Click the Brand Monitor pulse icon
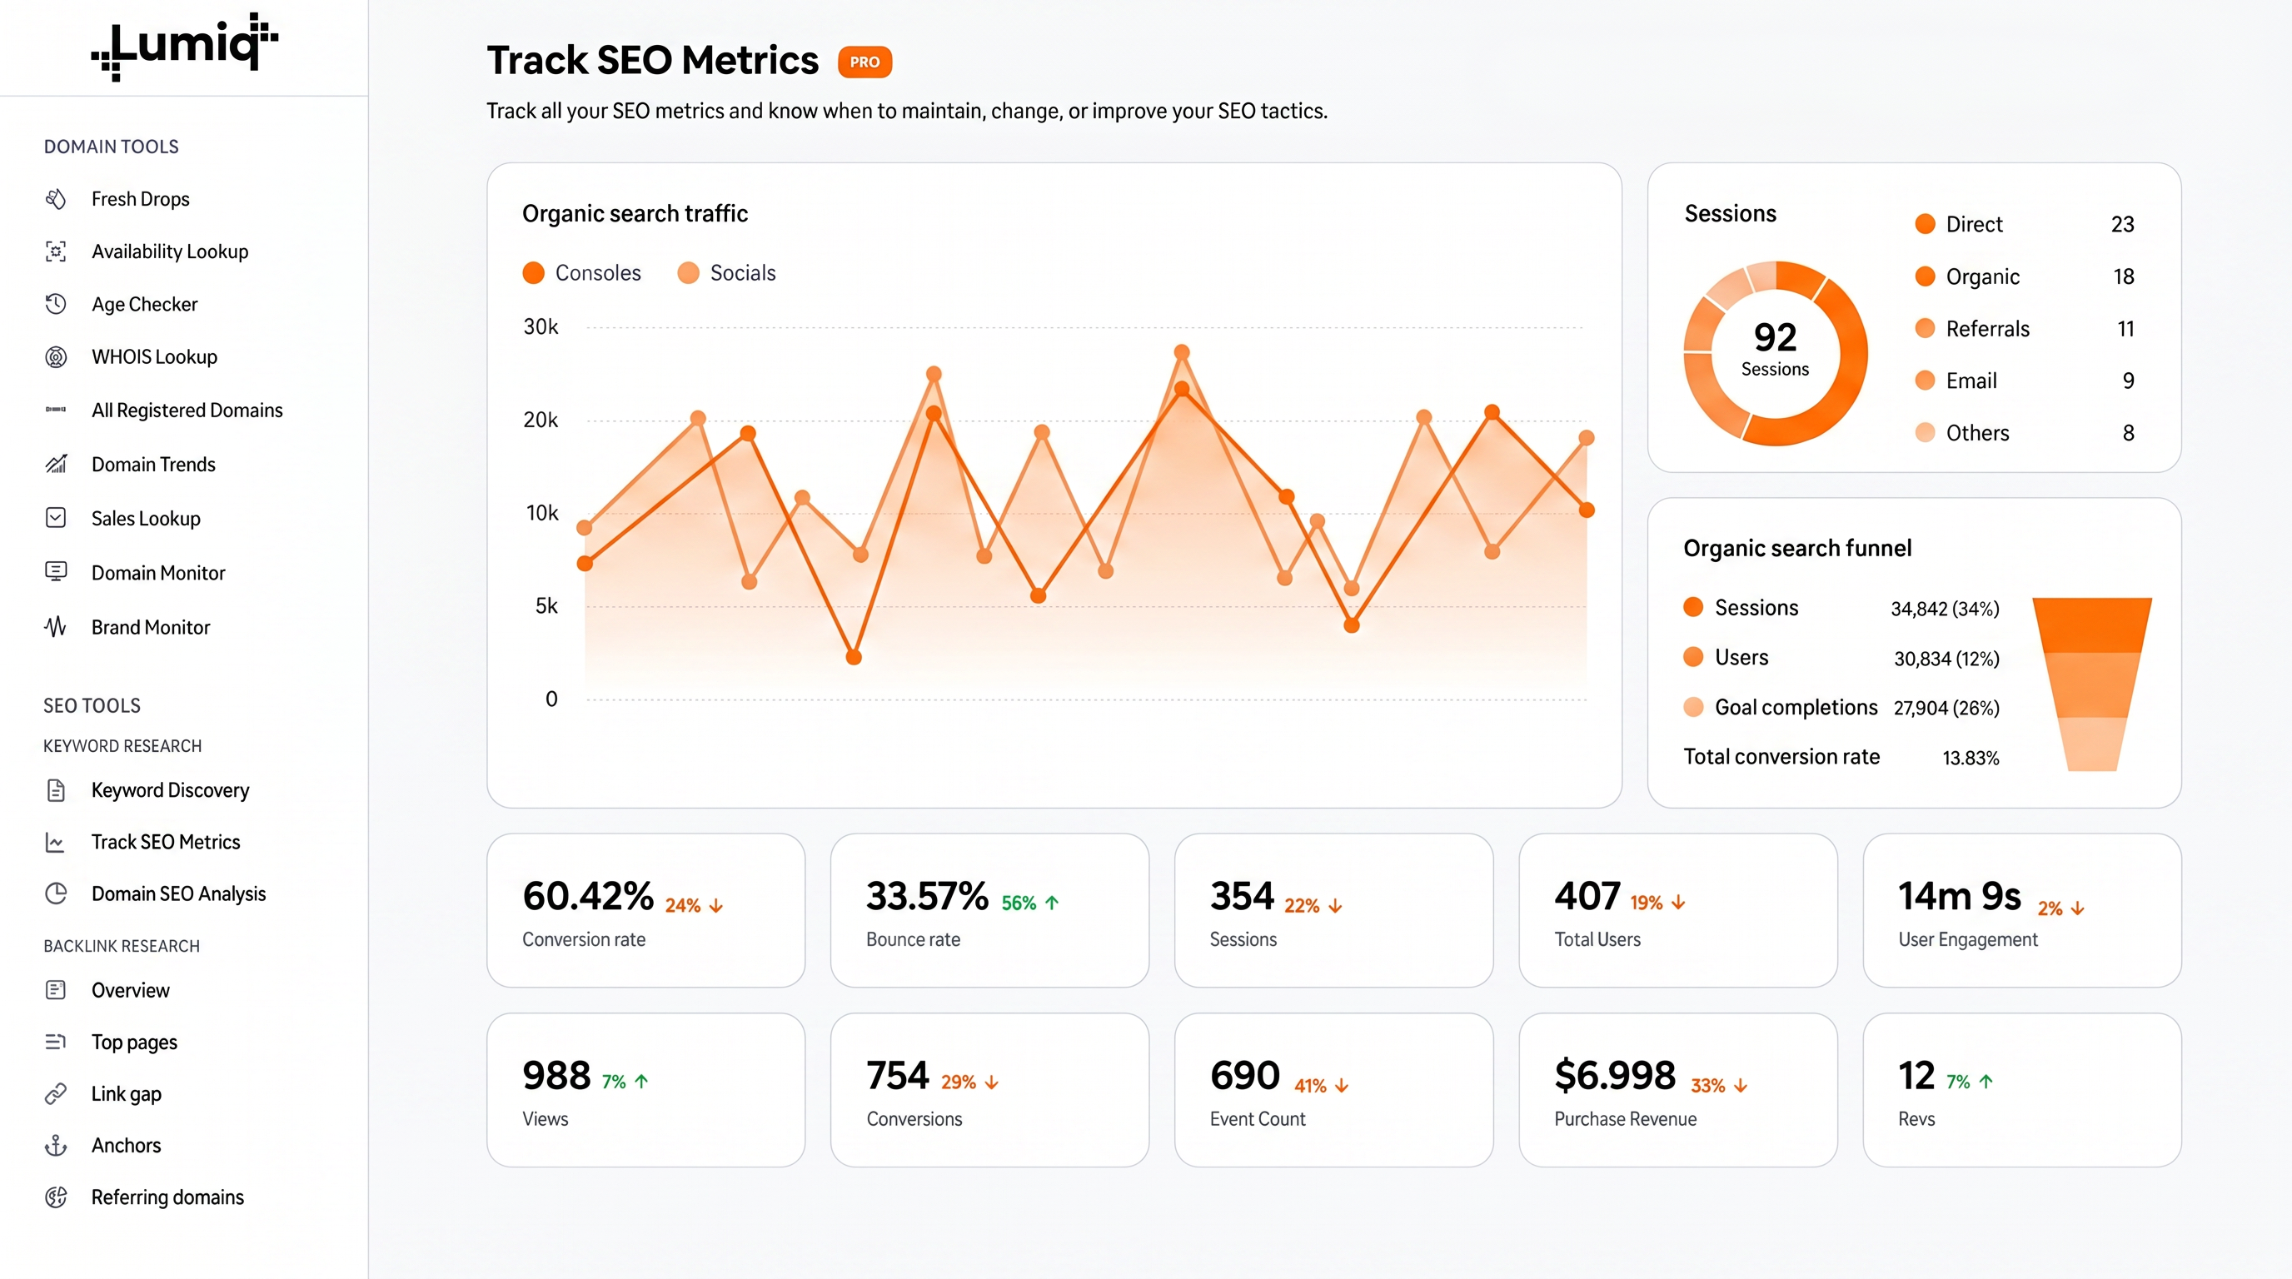 pyautogui.click(x=56, y=627)
